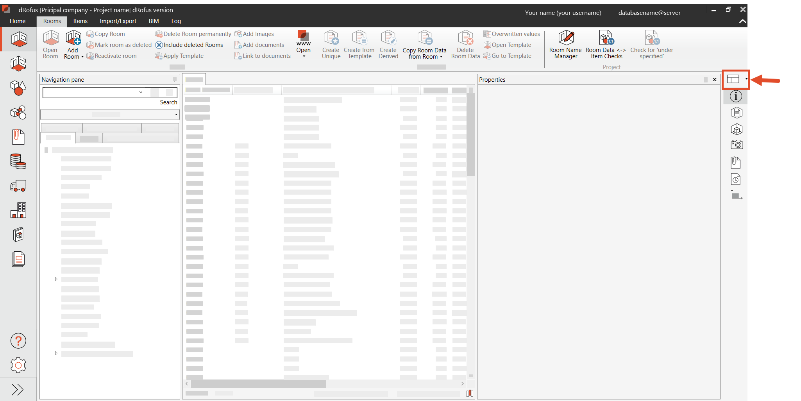This screenshot has height=401, width=801.
Task: Switch to the Items ribbon tab
Action: 80,21
